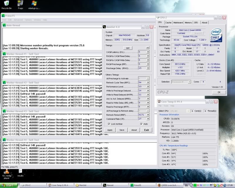Switch to Firefox Q9550 overclock taskbar button
Screen dimensions: 235x188
coord(169,185)
